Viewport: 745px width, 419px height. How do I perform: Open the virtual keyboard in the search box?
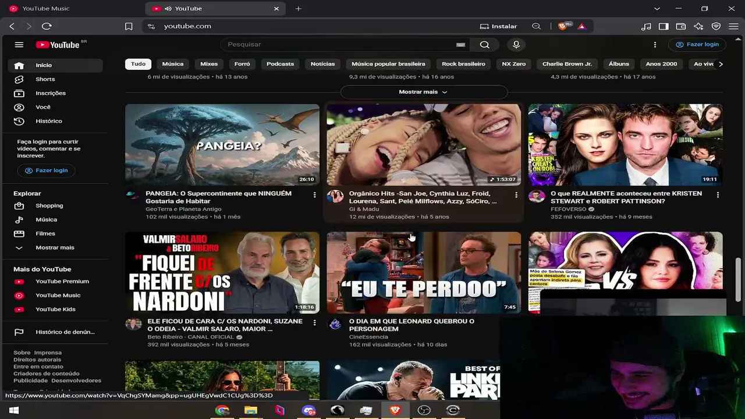click(x=461, y=45)
